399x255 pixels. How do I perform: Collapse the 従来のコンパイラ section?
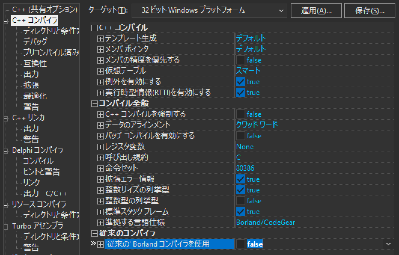[94, 233]
